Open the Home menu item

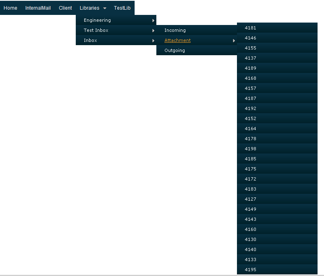click(x=10, y=8)
